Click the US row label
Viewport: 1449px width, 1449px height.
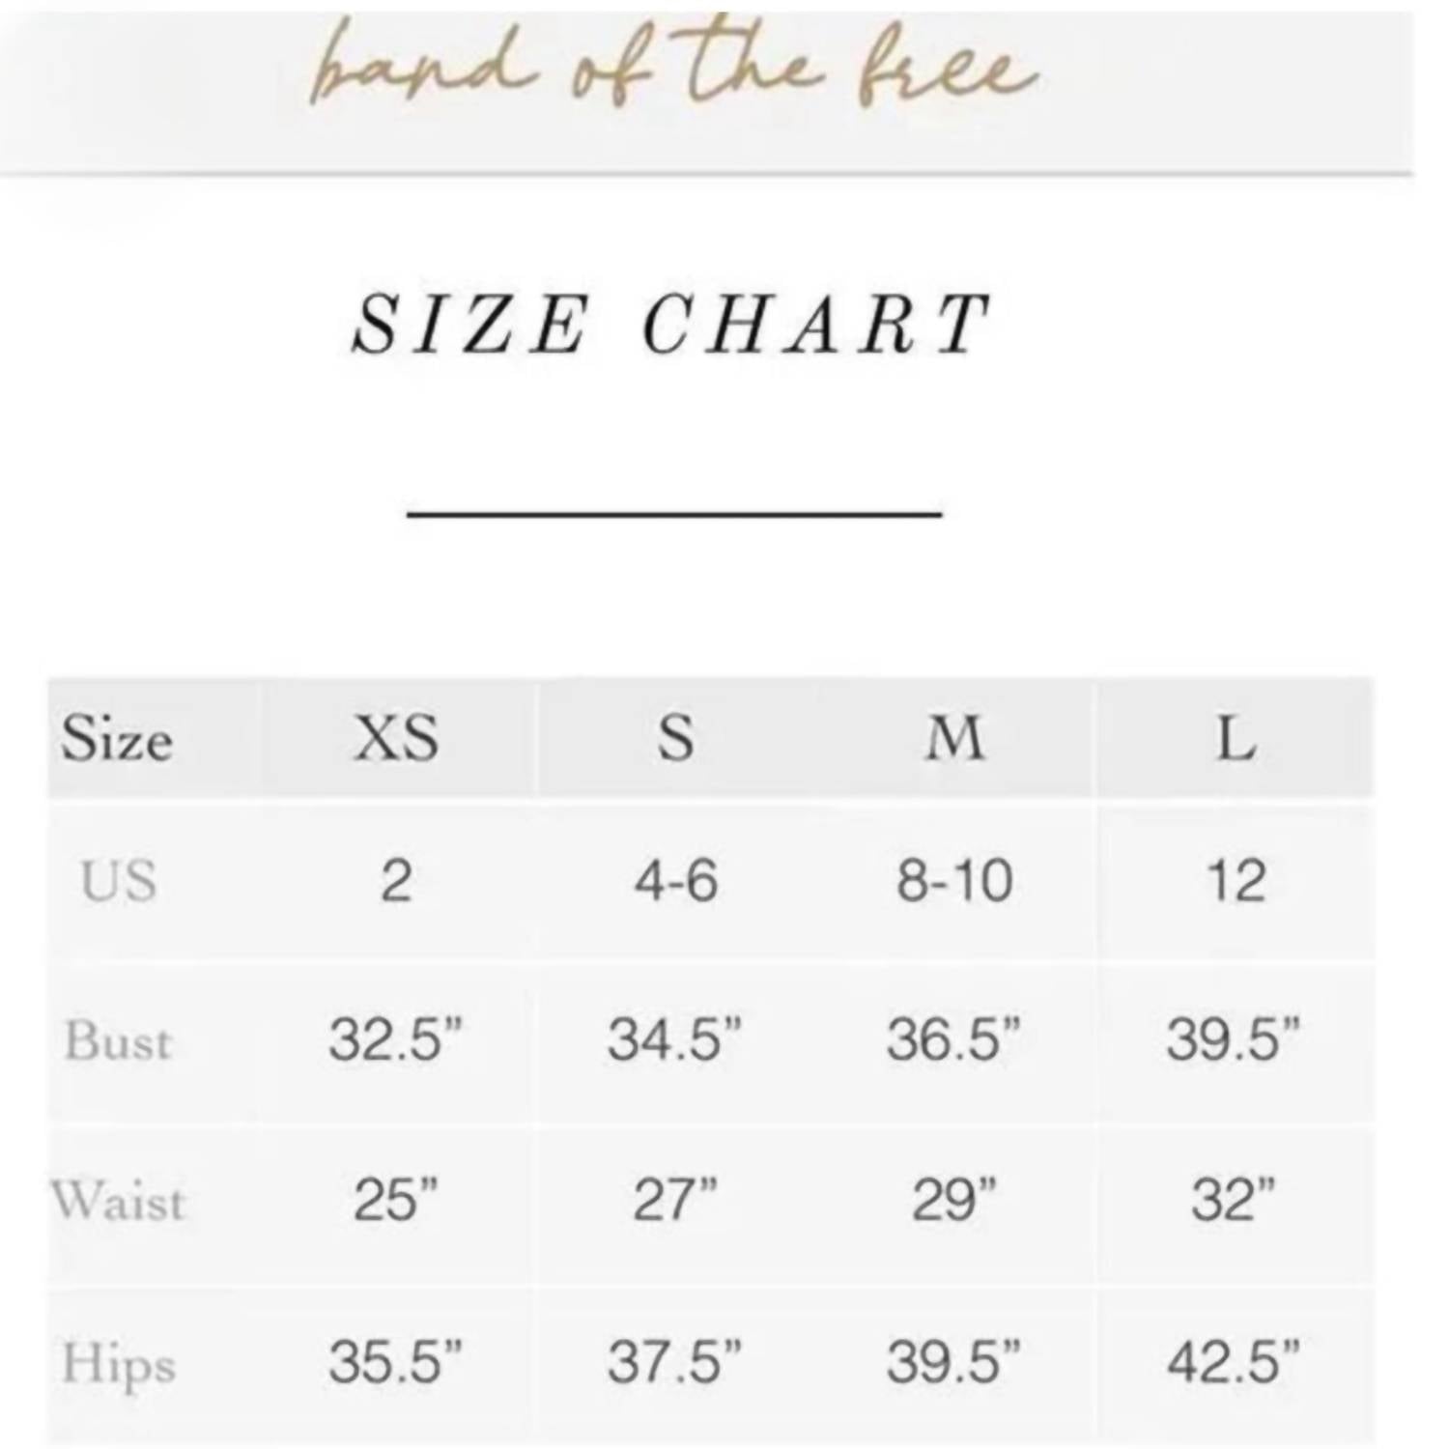pos(118,881)
